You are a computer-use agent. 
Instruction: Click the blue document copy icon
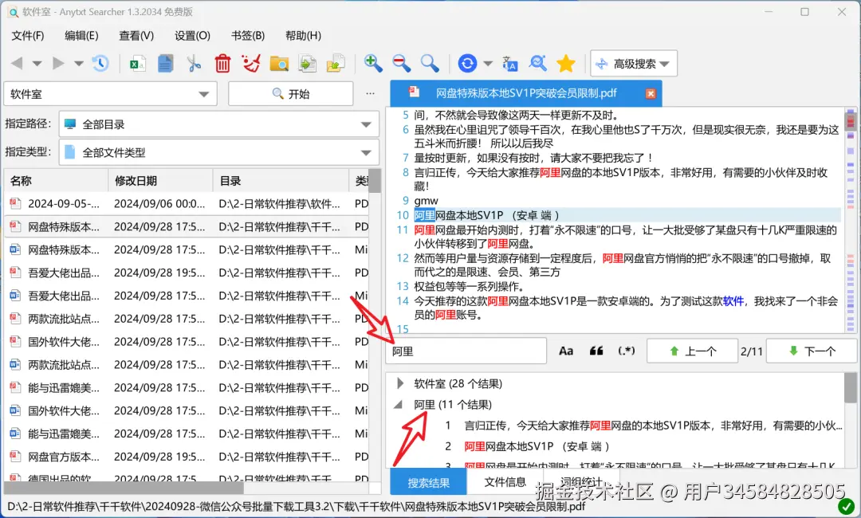click(165, 64)
